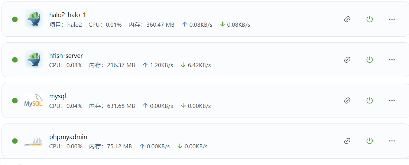The image size is (409, 165).
Task: Click the MySQL logo icon
Action: (34, 100)
